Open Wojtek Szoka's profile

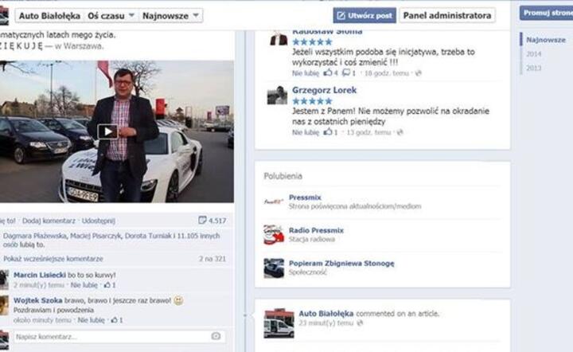tap(38, 300)
